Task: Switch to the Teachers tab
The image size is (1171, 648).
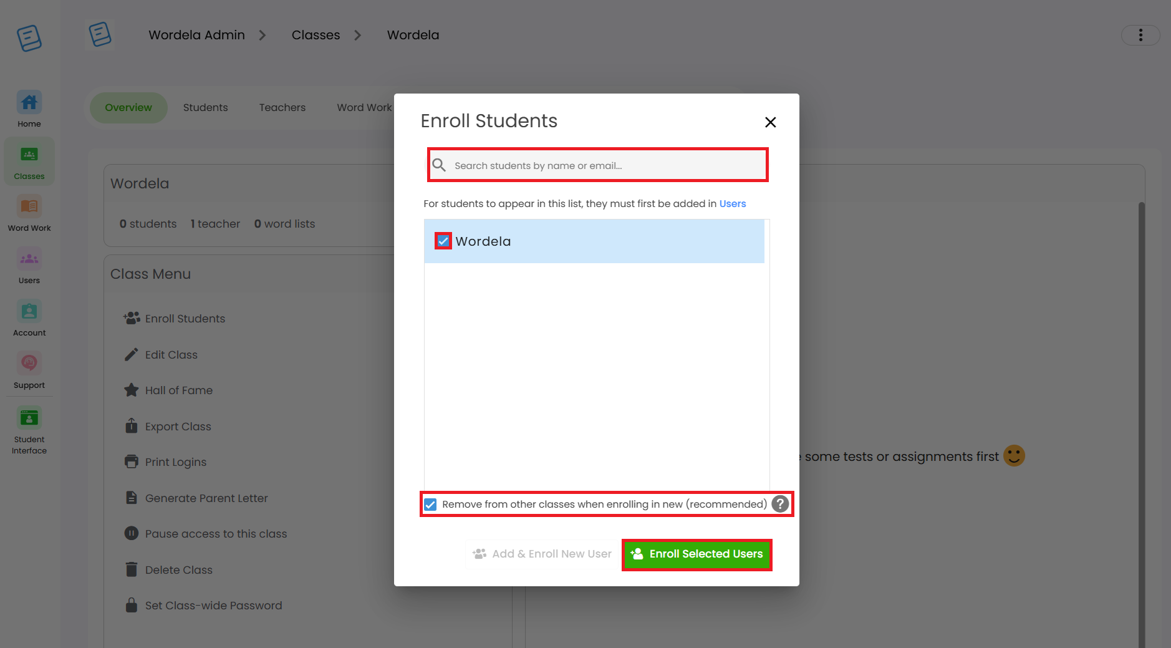Action: click(282, 107)
